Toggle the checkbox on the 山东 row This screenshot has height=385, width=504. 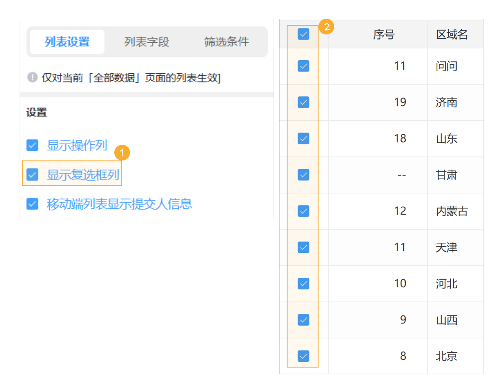(303, 138)
